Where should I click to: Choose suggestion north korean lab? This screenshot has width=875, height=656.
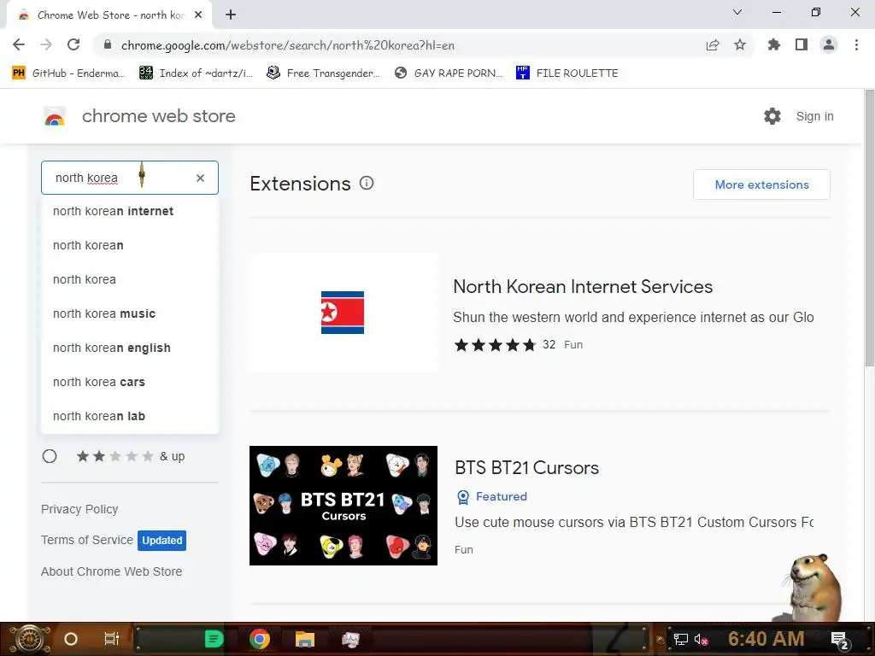coord(130,416)
